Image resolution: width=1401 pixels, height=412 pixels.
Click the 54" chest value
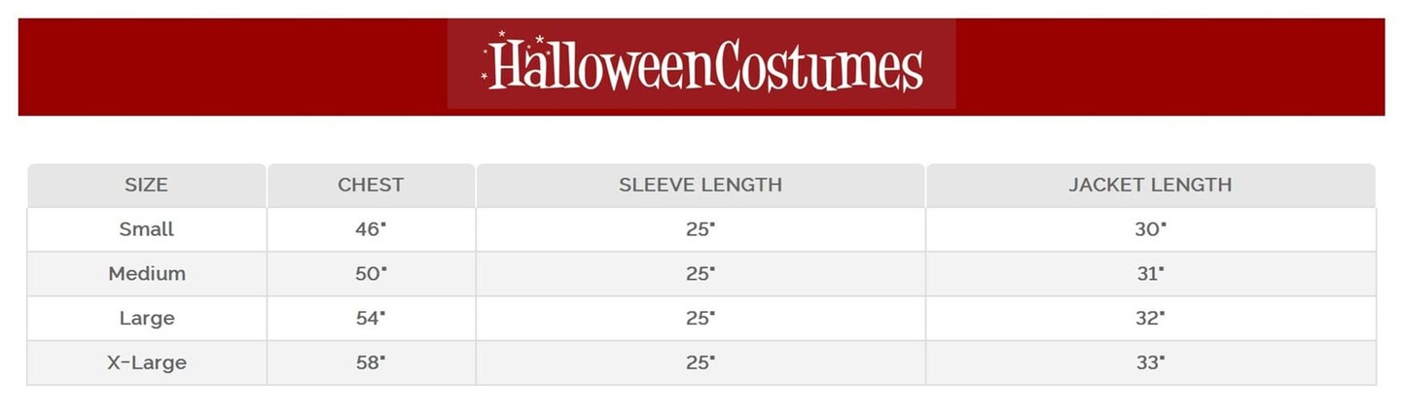(371, 319)
